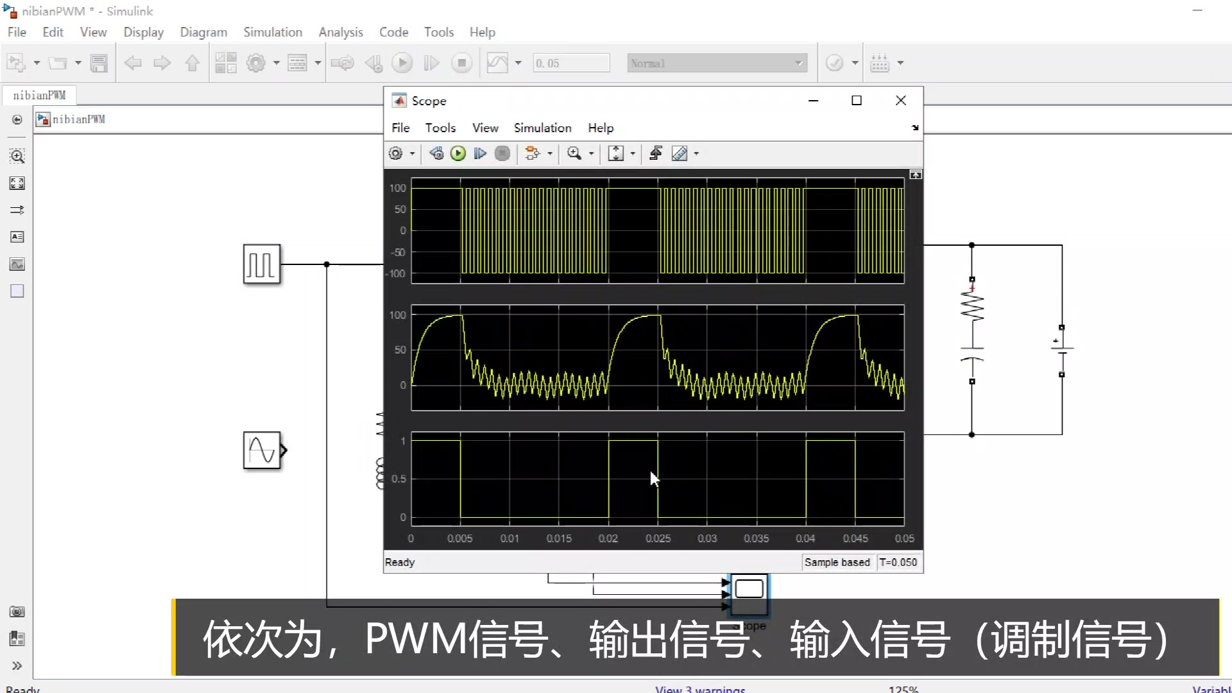Open the simulation data dropdown next to waveform icon
Image resolution: width=1232 pixels, height=693 pixels.
coord(518,62)
